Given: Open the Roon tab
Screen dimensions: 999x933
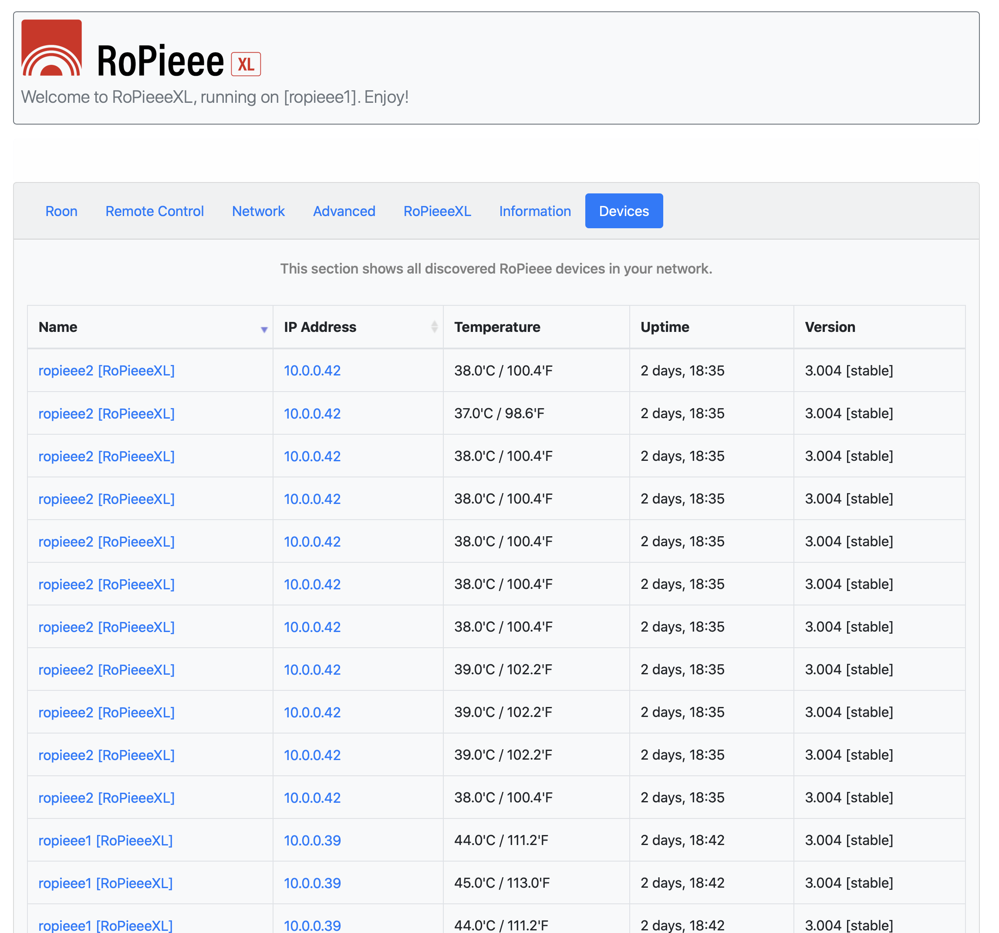Looking at the screenshot, I should [x=61, y=211].
